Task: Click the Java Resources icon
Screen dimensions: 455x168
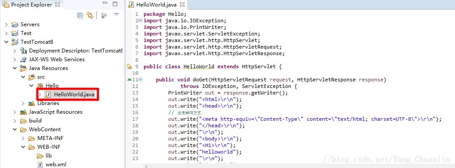Action: (x=24, y=68)
